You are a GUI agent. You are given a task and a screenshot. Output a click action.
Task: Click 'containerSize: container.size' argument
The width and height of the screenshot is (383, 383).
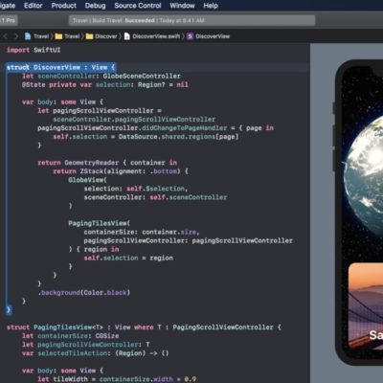(x=140, y=232)
